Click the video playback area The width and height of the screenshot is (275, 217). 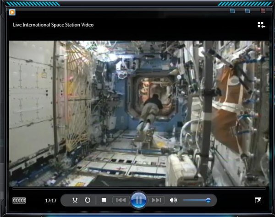point(139,114)
